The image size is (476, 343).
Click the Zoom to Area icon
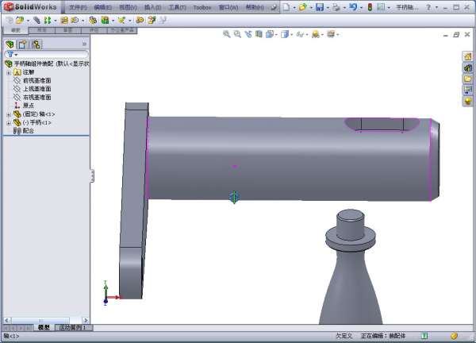(x=237, y=34)
